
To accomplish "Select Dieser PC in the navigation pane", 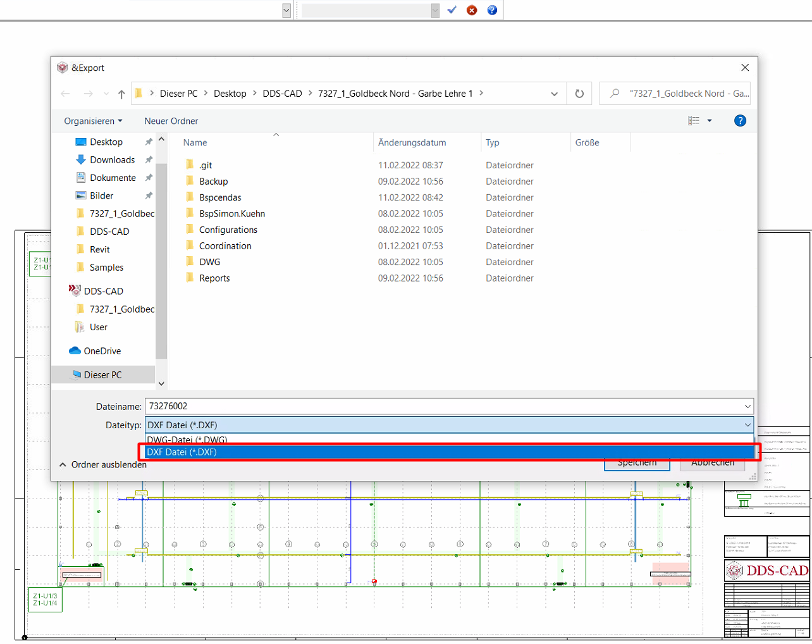I will coord(102,375).
